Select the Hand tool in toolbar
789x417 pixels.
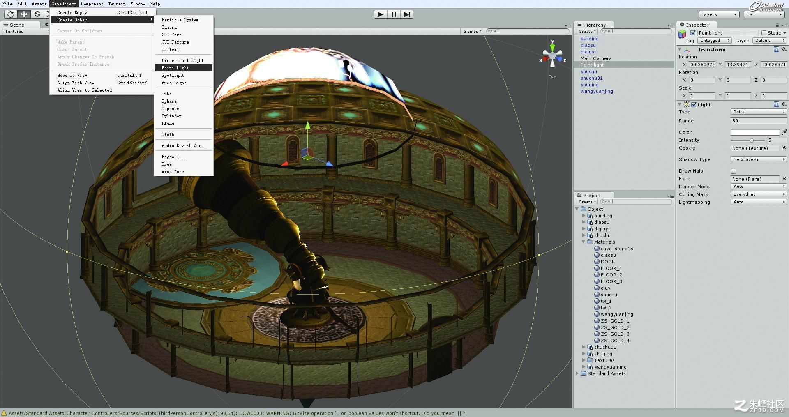(x=11, y=14)
